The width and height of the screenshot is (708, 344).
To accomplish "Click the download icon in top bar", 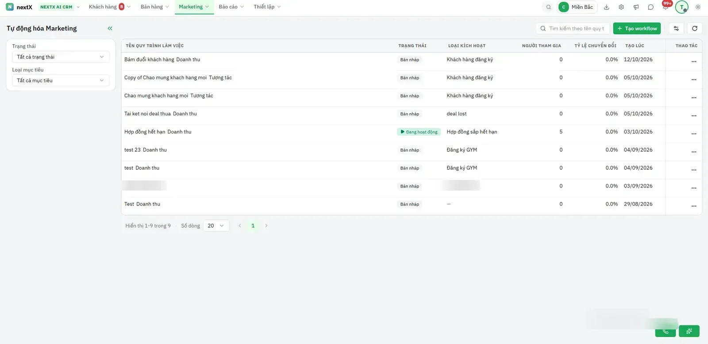I will coord(607,7).
